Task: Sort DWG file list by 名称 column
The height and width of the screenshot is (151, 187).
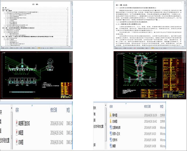Action: pos(17,110)
